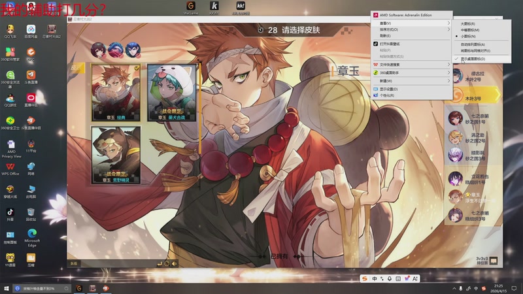Click the game sound speaker icon
This screenshot has height=294, width=523.
tap(175, 264)
